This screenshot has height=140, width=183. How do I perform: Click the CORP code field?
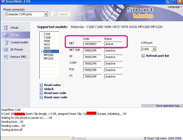click(x=92, y=63)
